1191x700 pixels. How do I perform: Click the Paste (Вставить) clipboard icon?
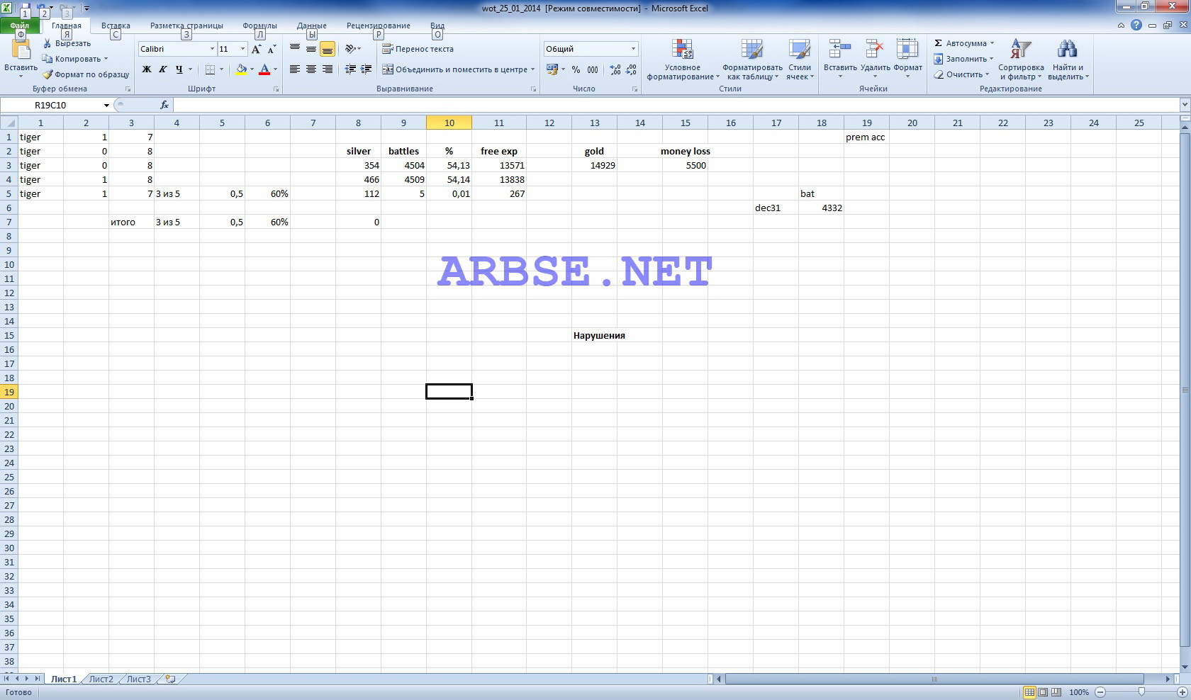[21, 51]
